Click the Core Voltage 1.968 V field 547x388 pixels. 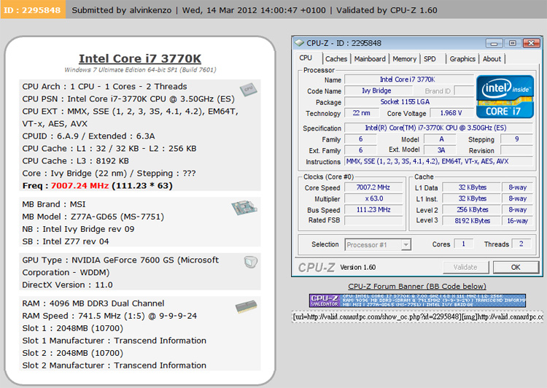451,113
